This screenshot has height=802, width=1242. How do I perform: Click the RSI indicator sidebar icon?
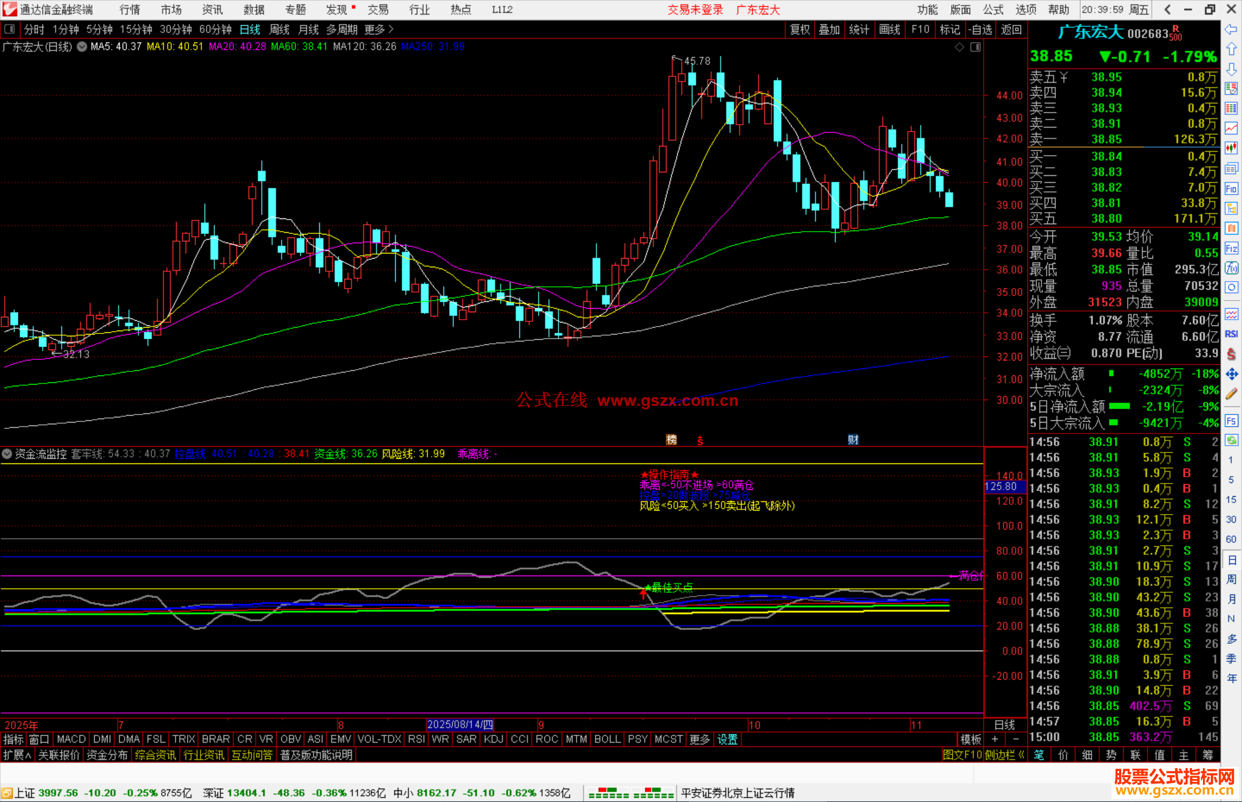[x=1231, y=334]
